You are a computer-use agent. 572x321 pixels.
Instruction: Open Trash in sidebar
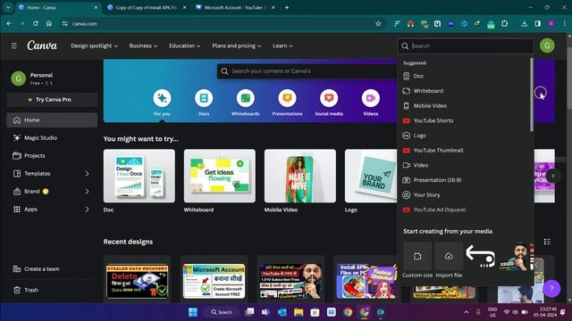point(52,290)
